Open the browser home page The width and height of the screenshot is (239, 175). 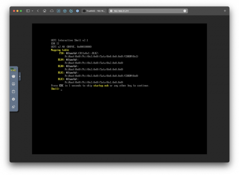coord(45,11)
